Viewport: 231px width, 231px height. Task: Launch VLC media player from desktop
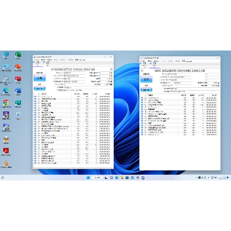6,164
